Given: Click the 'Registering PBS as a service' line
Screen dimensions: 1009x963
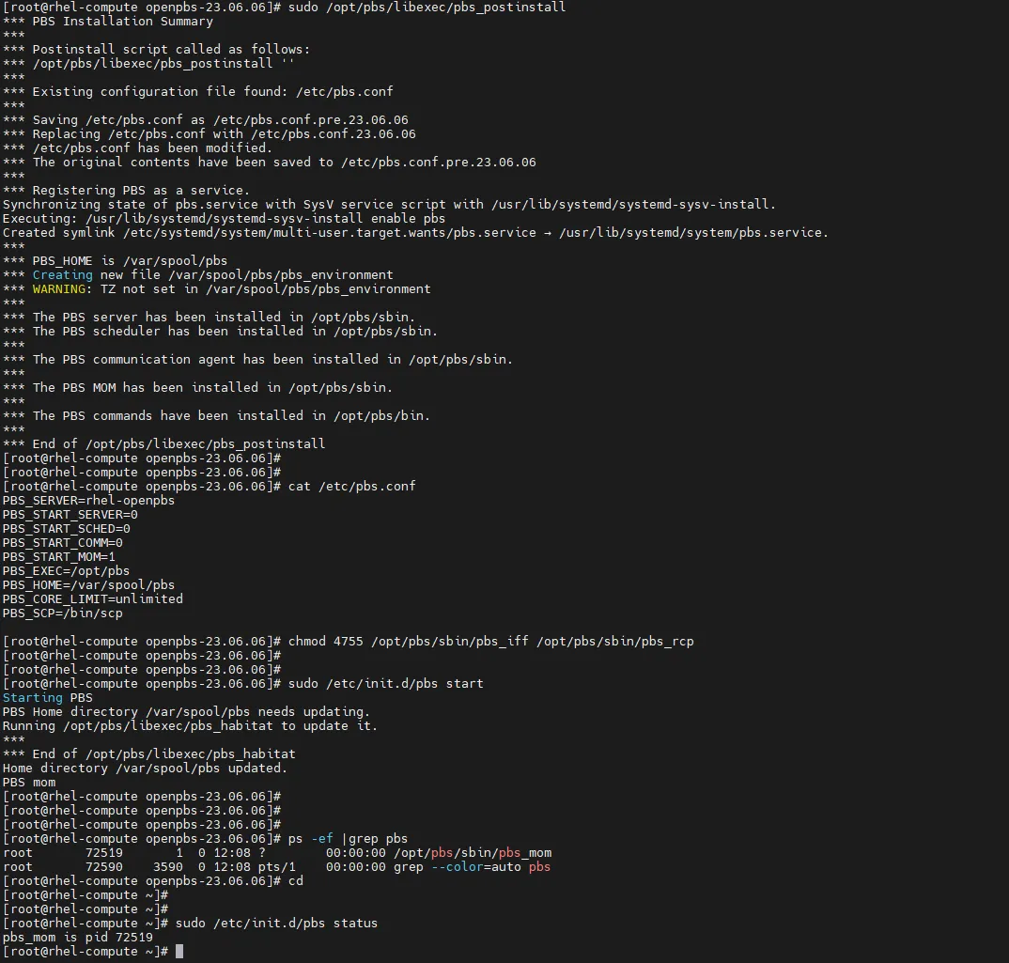Looking at the screenshot, I should [x=141, y=191].
